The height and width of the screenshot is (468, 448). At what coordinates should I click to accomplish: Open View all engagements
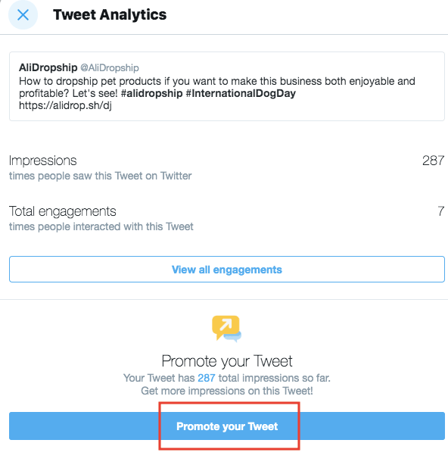(x=227, y=270)
